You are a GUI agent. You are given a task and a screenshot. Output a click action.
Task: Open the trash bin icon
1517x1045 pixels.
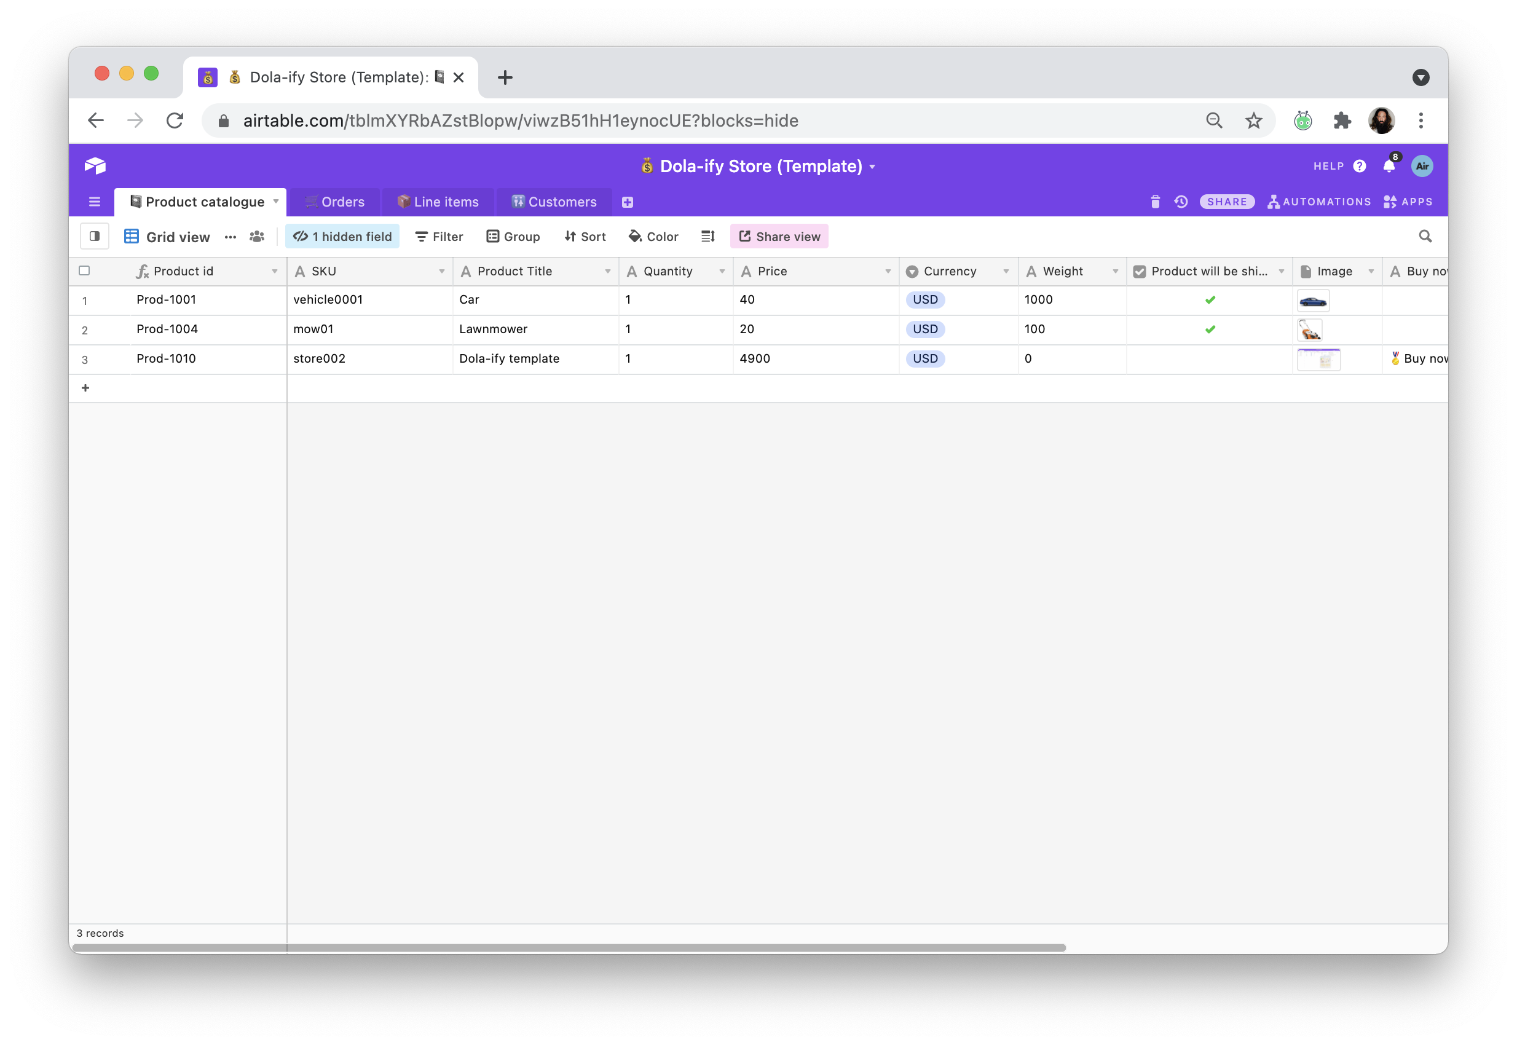(x=1155, y=202)
